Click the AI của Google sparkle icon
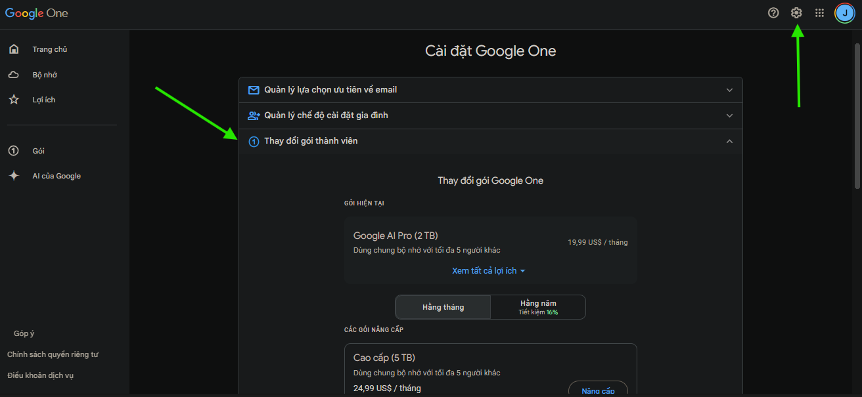 click(14, 176)
